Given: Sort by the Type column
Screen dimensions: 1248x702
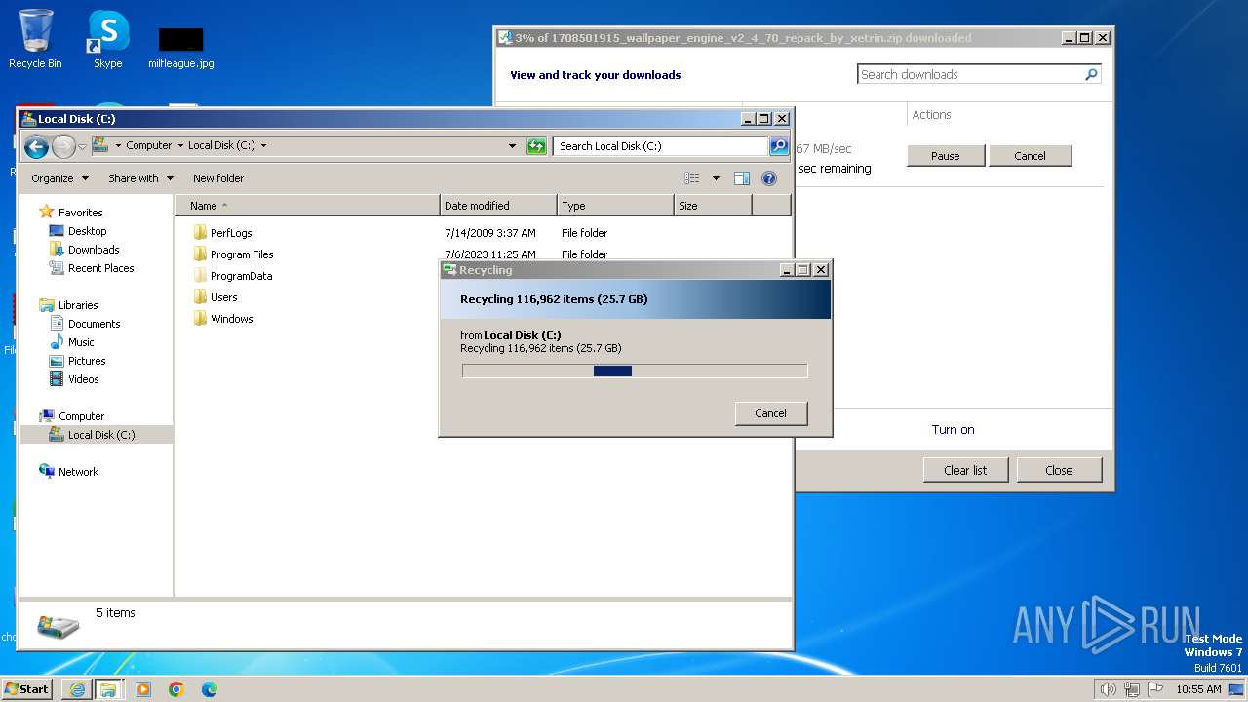Looking at the screenshot, I should (x=616, y=206).
